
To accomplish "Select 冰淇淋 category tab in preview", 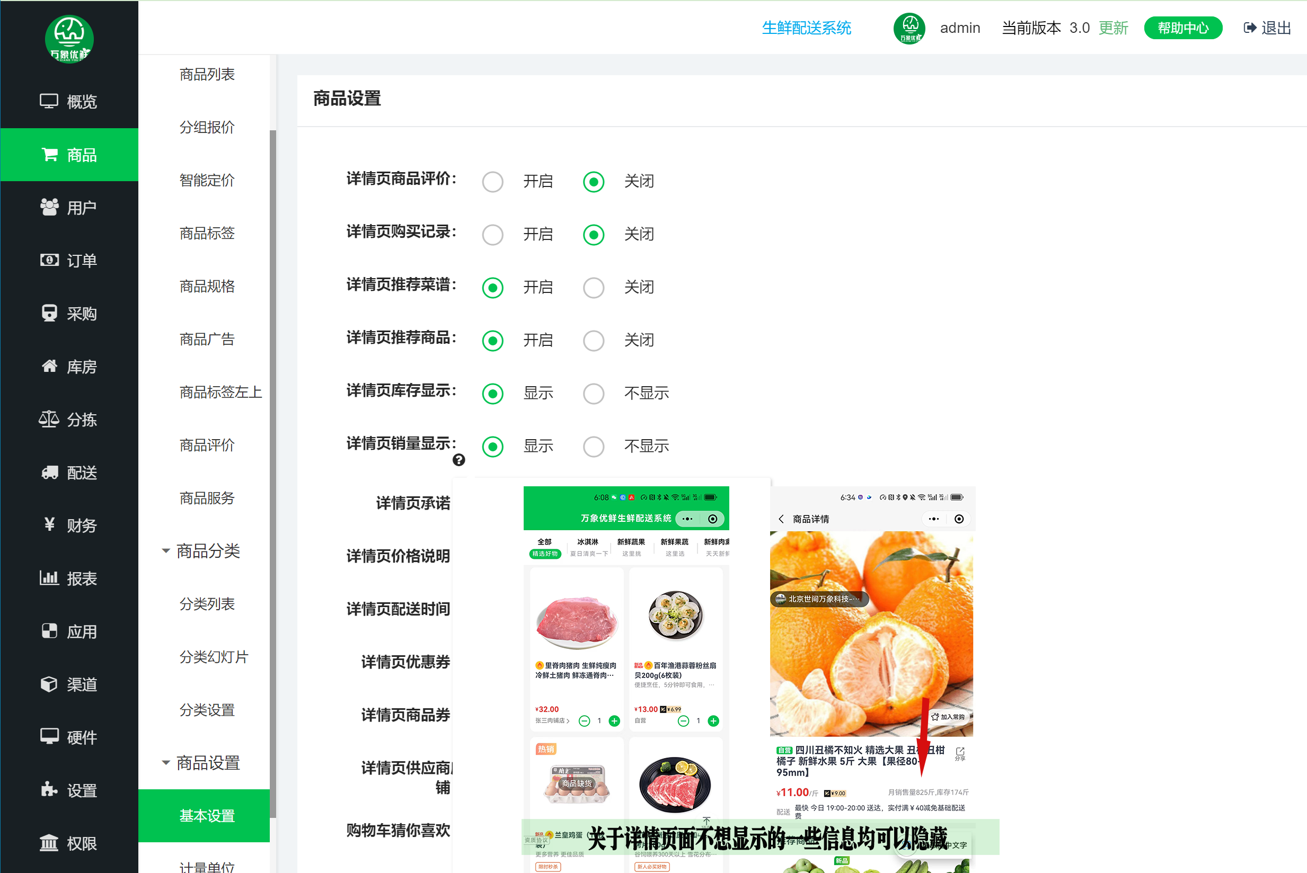I will (588, 547).
